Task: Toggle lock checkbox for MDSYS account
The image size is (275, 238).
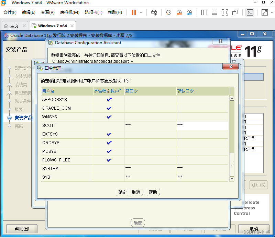Action: [x=109, y=151]
